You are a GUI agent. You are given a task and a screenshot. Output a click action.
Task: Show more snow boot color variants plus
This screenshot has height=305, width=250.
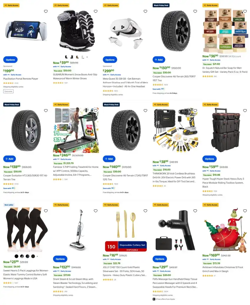(87, 57)
